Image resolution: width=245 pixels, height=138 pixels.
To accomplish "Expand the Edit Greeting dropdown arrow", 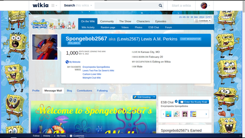I will pyautogui.click(x=154, y=97).
